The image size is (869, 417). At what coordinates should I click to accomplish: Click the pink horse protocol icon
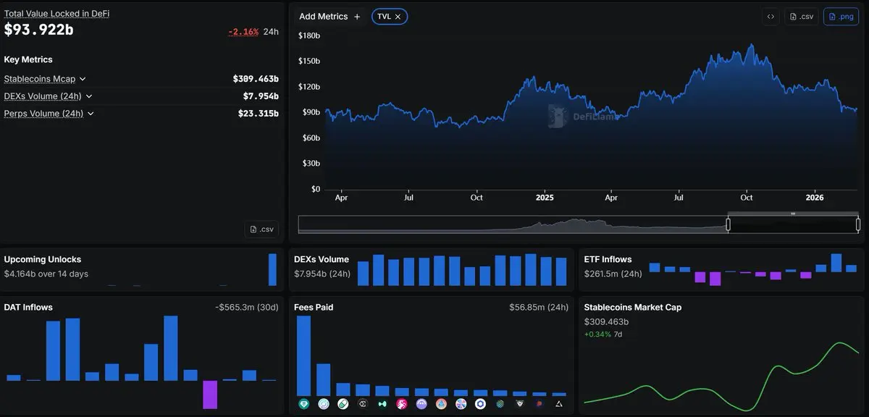[x=402, y=404]
